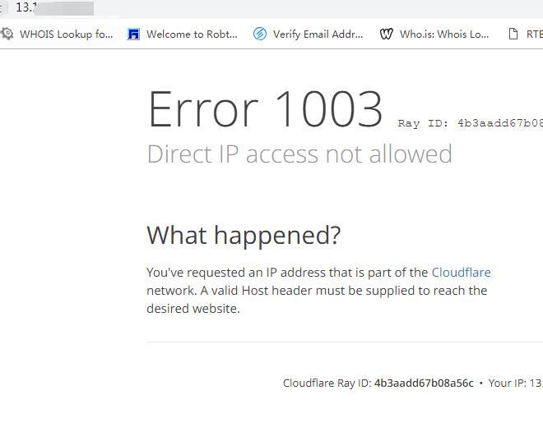This screenshot has height=427, width=543.
Task: Click the blank page icon beside RTE bookmark
Action: coord(513,34)
